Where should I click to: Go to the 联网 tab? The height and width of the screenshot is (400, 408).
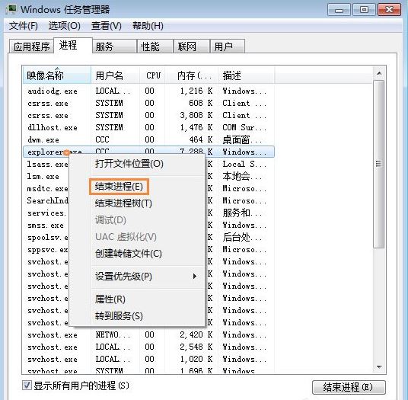click(x=192, y=46)
